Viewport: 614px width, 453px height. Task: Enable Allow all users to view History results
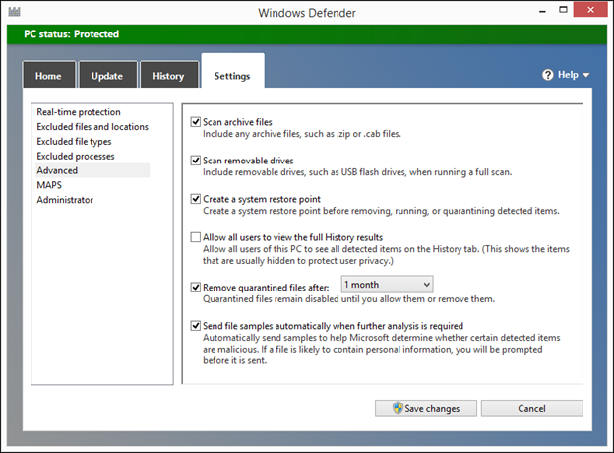coord(196,237)
